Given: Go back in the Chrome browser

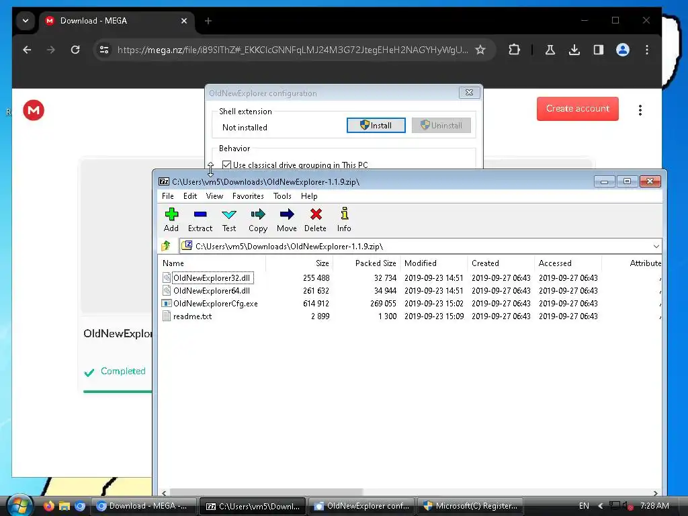Looking at the screenshot, I should [x=27, y=50].
